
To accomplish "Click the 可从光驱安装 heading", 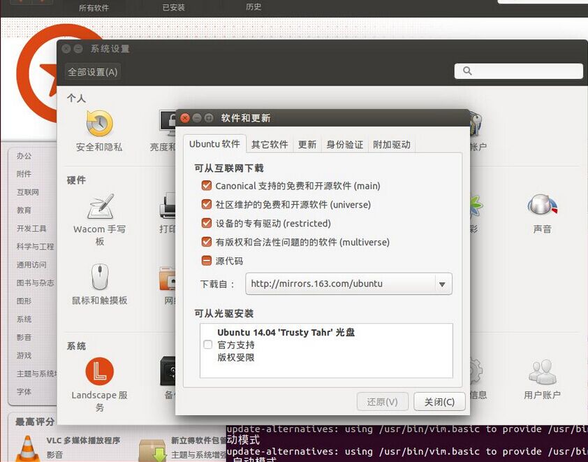I will pyautogui.click(x=224, y=313).
